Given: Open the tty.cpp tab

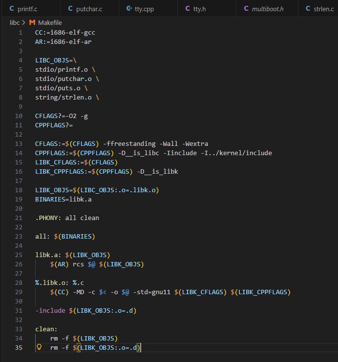Looking at the screenshot, I should click(x=148, y=9).
